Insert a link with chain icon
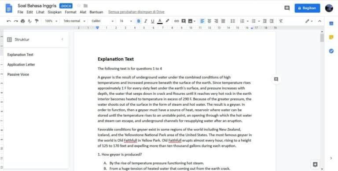Viewport: 338px width, 171px height. [x=176, y=21]
